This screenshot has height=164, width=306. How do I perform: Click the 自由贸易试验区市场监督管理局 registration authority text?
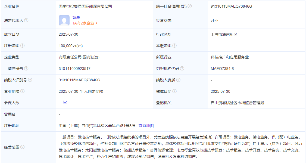tap(237, 103)
